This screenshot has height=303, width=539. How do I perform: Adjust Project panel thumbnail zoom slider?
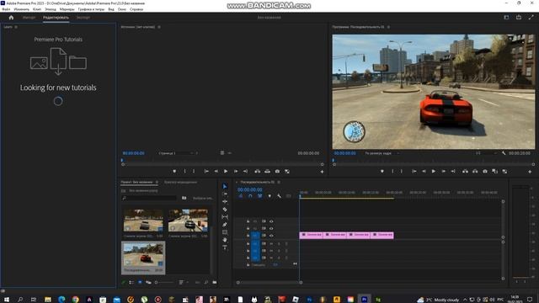(x=165, y=283)
